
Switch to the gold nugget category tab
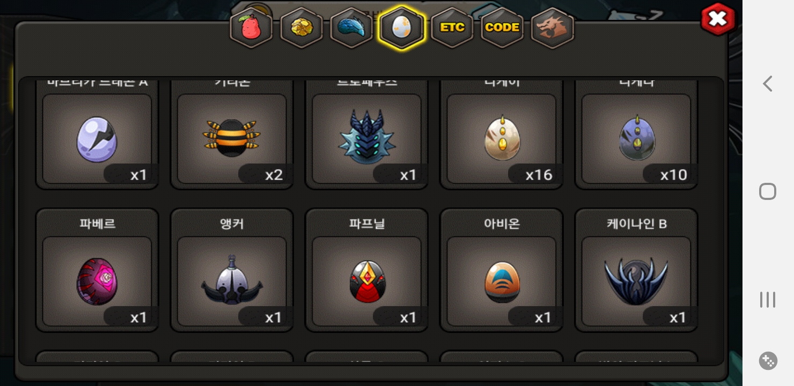pos(302,28)
